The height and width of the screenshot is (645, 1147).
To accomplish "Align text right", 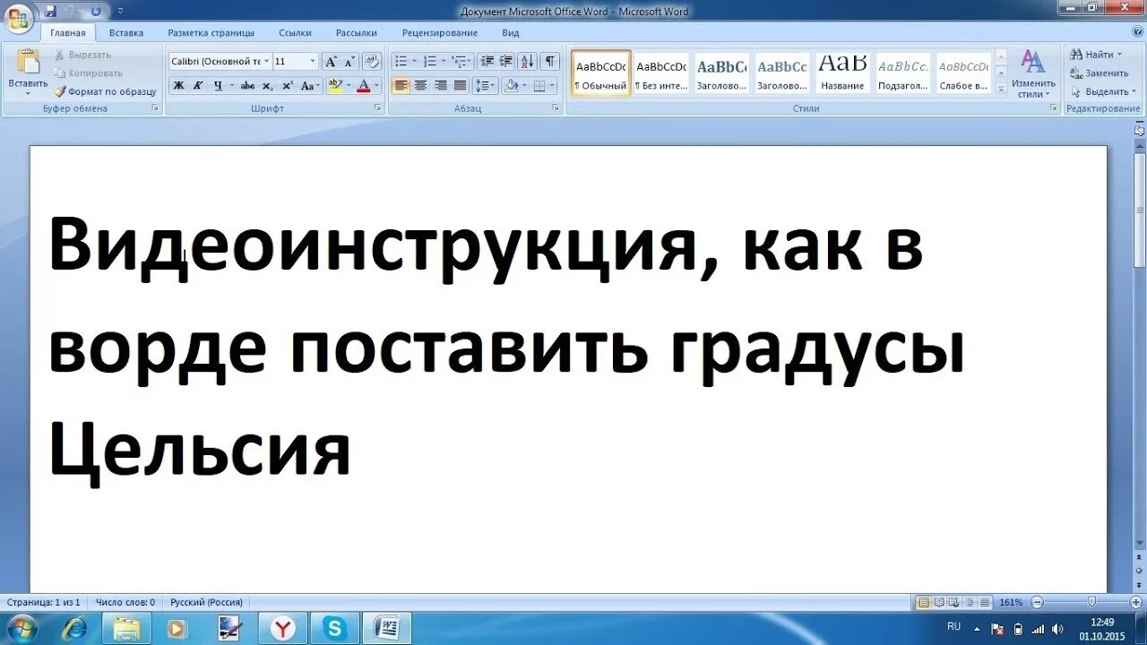I will point(440,86).
